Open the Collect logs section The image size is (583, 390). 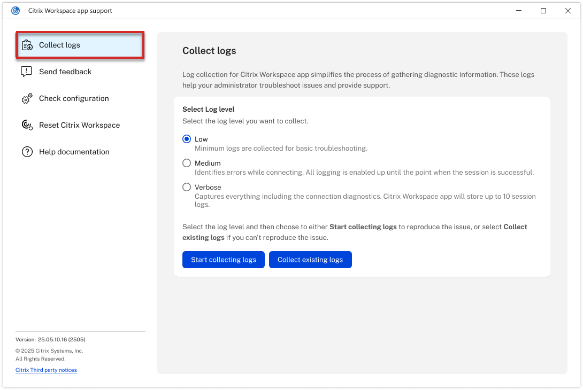[80, 45]
